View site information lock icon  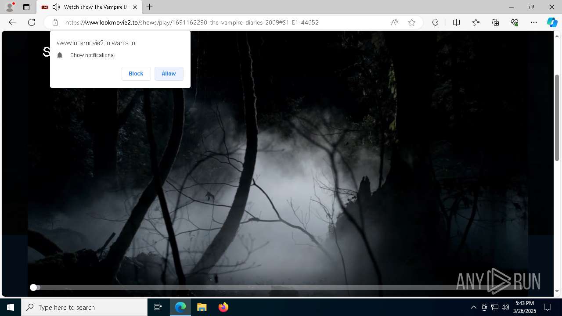(55, 22)
